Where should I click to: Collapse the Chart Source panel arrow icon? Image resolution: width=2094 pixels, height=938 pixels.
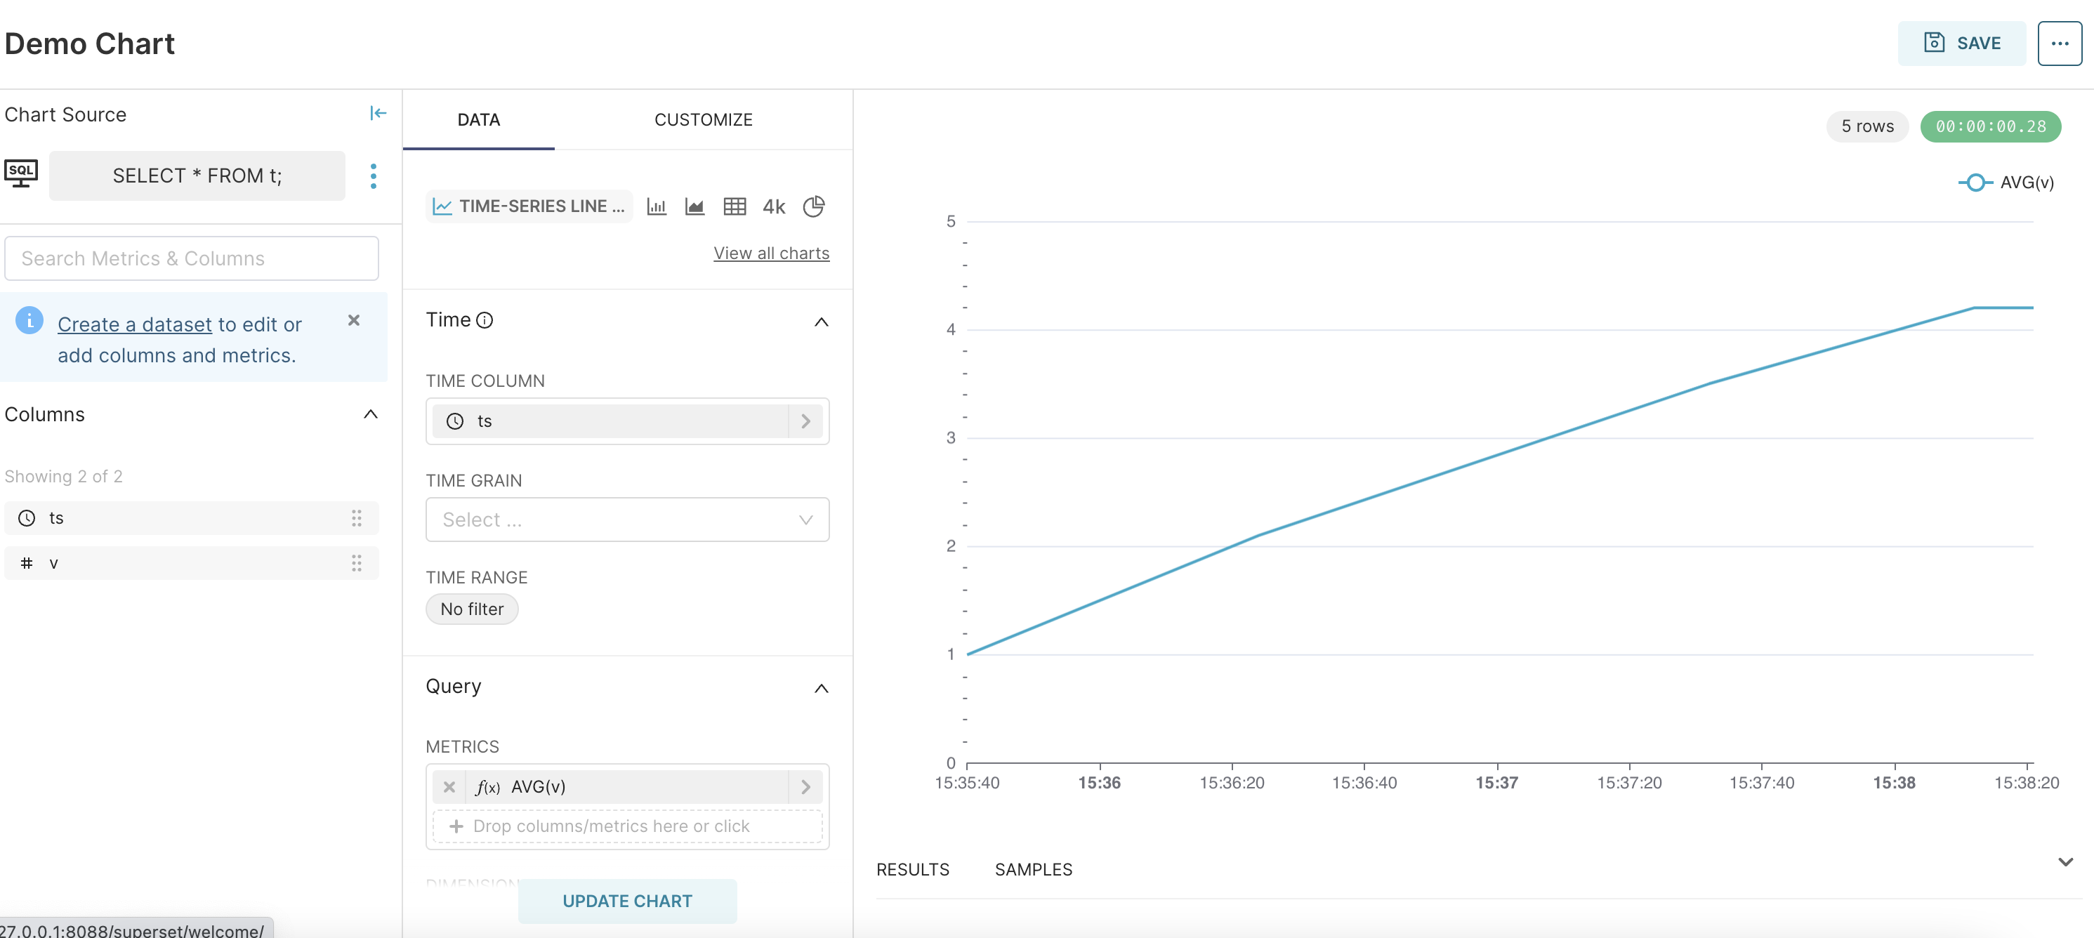[378, 113]
